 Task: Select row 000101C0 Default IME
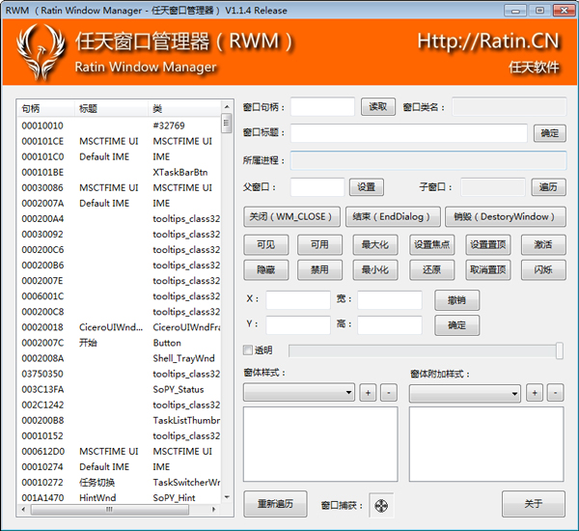pos(119,156)
